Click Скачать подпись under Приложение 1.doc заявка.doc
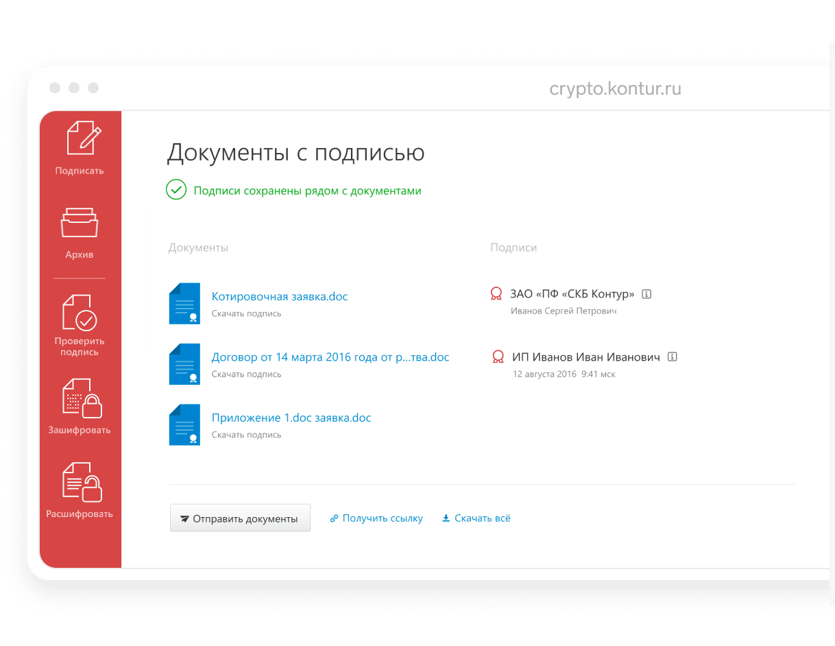The height and width of the screenshot is (646, 835). click(246, 435)
